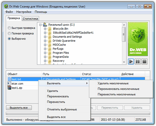Expand the PerfLogs folder node
Viewport: 156px width, 126px height.
click(45, 49)
